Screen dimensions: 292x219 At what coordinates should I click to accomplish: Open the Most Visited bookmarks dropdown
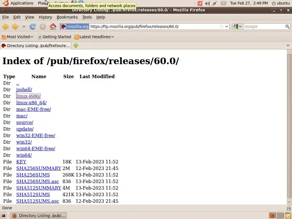click(17, 37)
